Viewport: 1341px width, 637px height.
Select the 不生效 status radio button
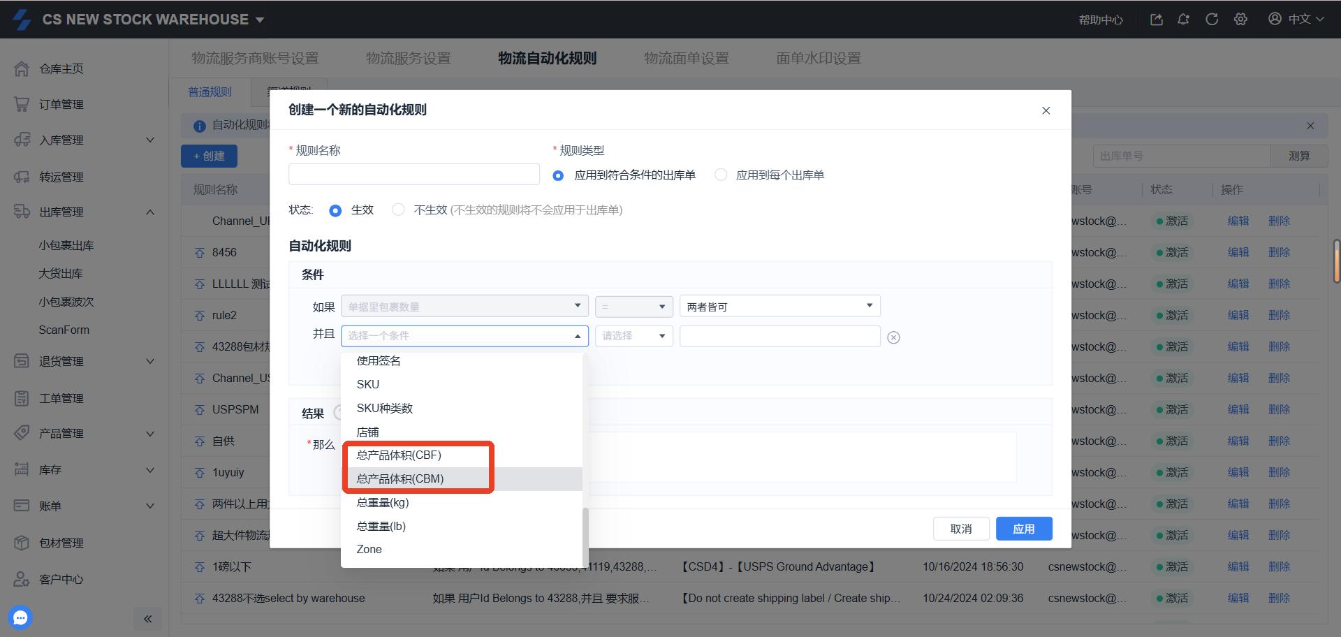(398, 210)
